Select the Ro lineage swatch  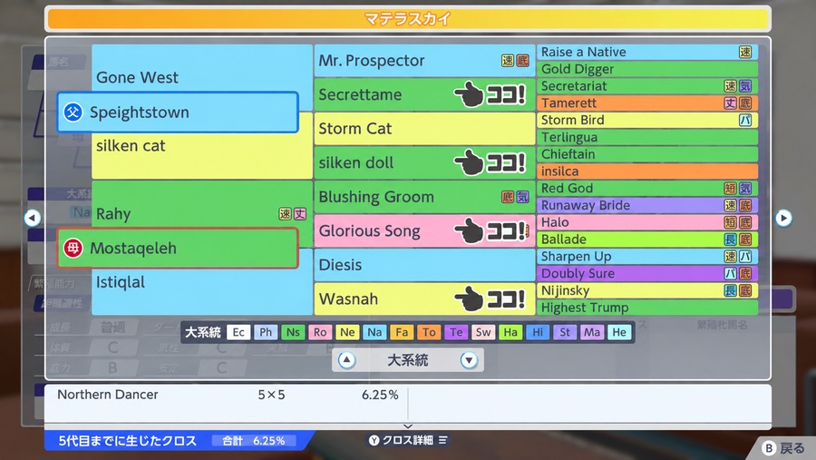pos(320,332)
